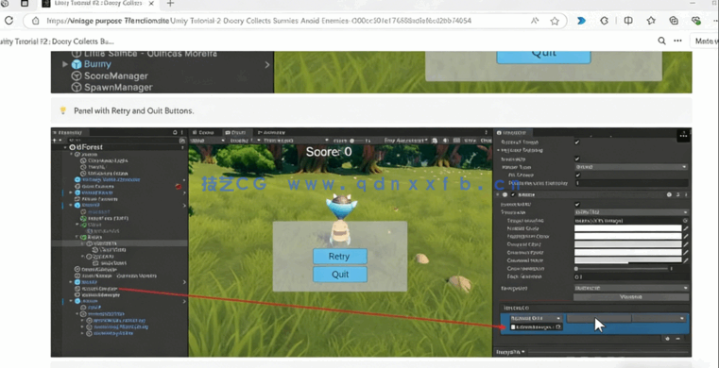719x368 pixels.
Task: Click the plus create button in Hierarchy toolbar
Action: pyautogui.click(x=55, y=140)
